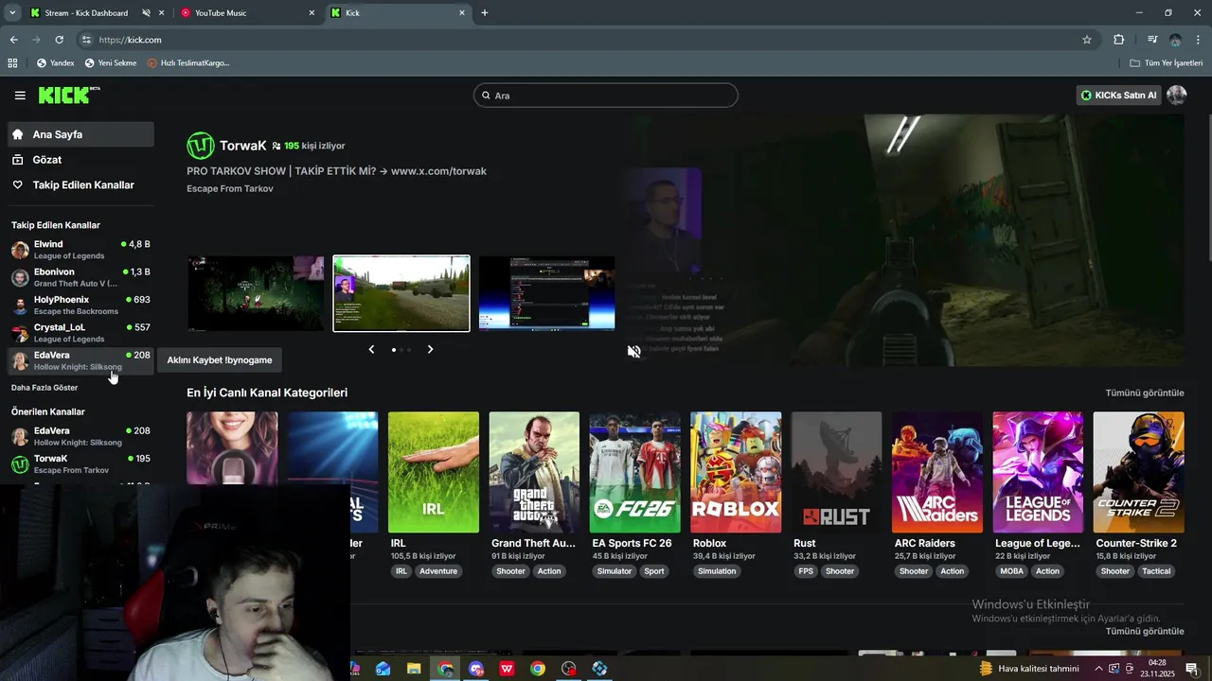Viewport: 1212px width, 681px height.
Task: View site information icon in address bar
Action: point(86,40)
